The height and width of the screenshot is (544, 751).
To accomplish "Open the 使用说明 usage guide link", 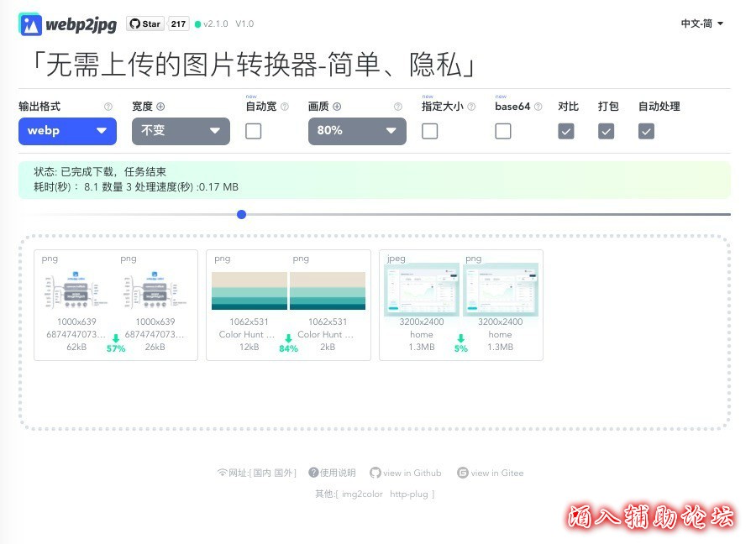I will click(333, 473).
